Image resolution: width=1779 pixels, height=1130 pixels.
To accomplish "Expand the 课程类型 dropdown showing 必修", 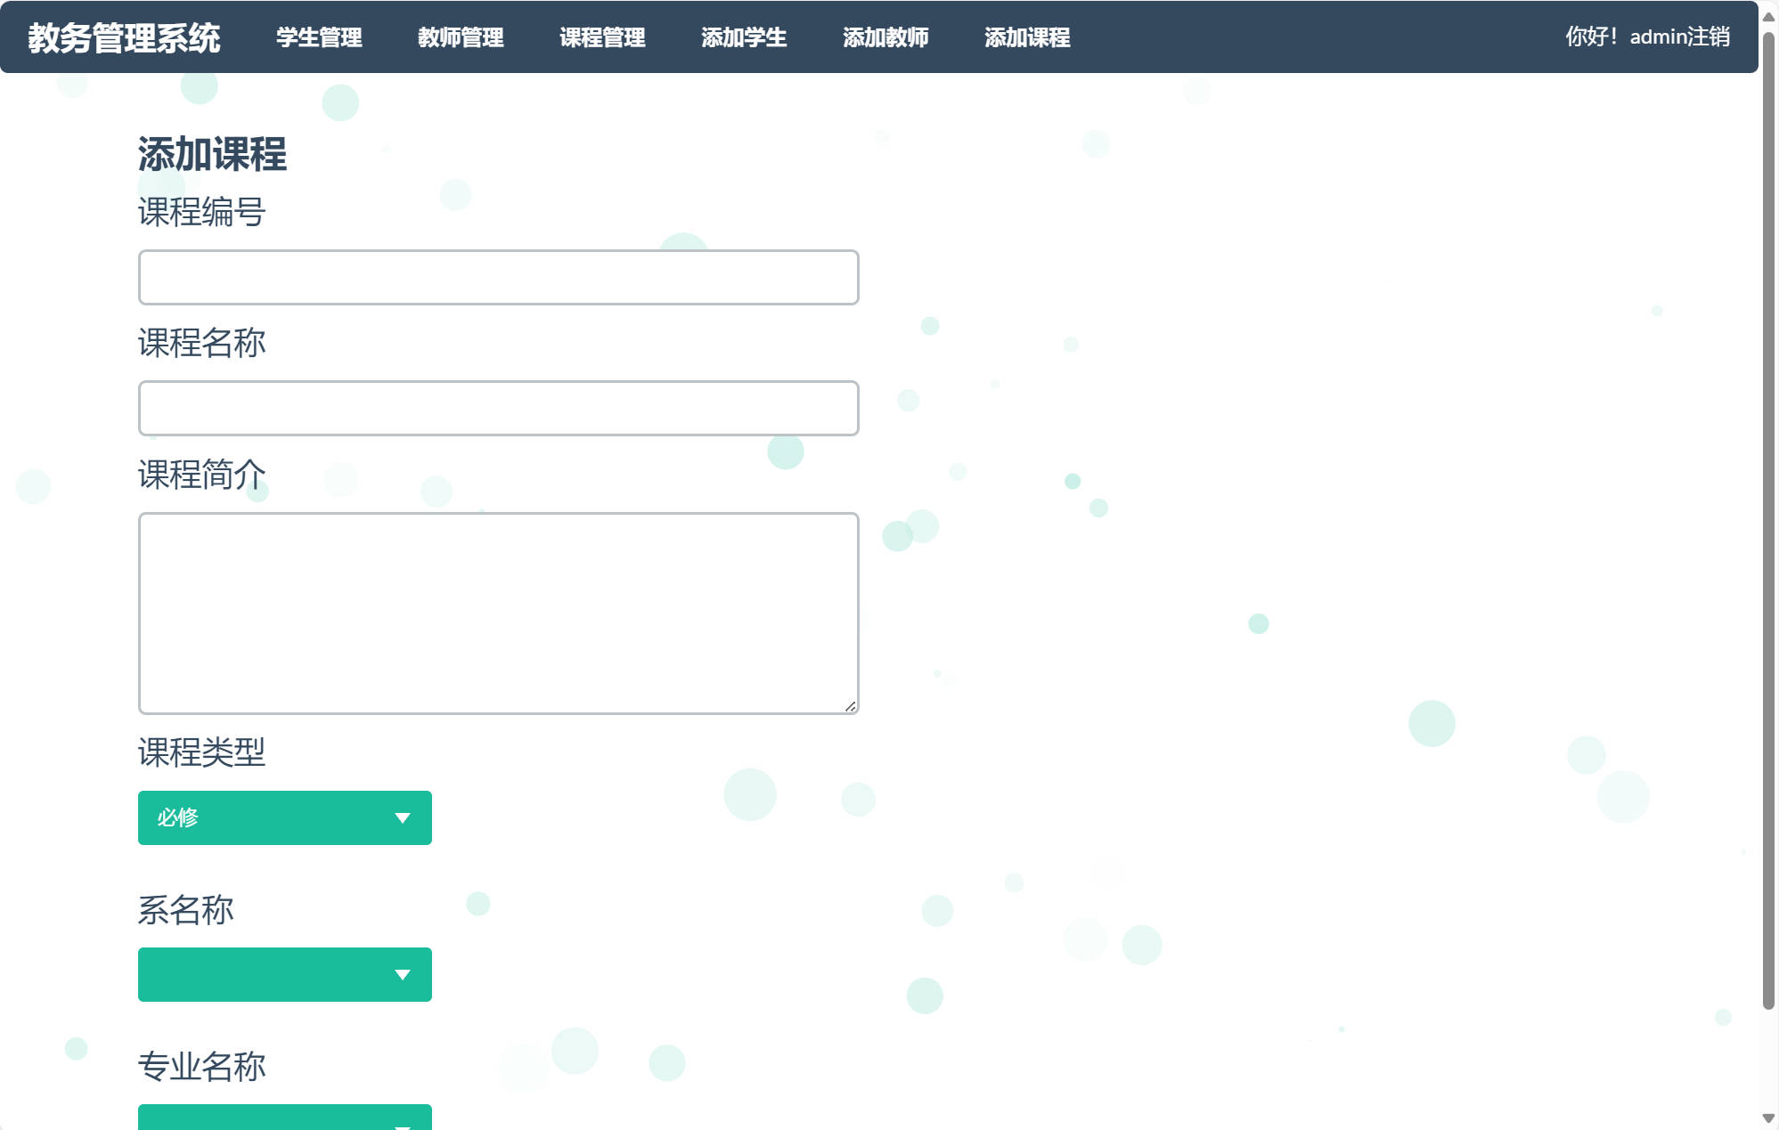I will (267, 817).
